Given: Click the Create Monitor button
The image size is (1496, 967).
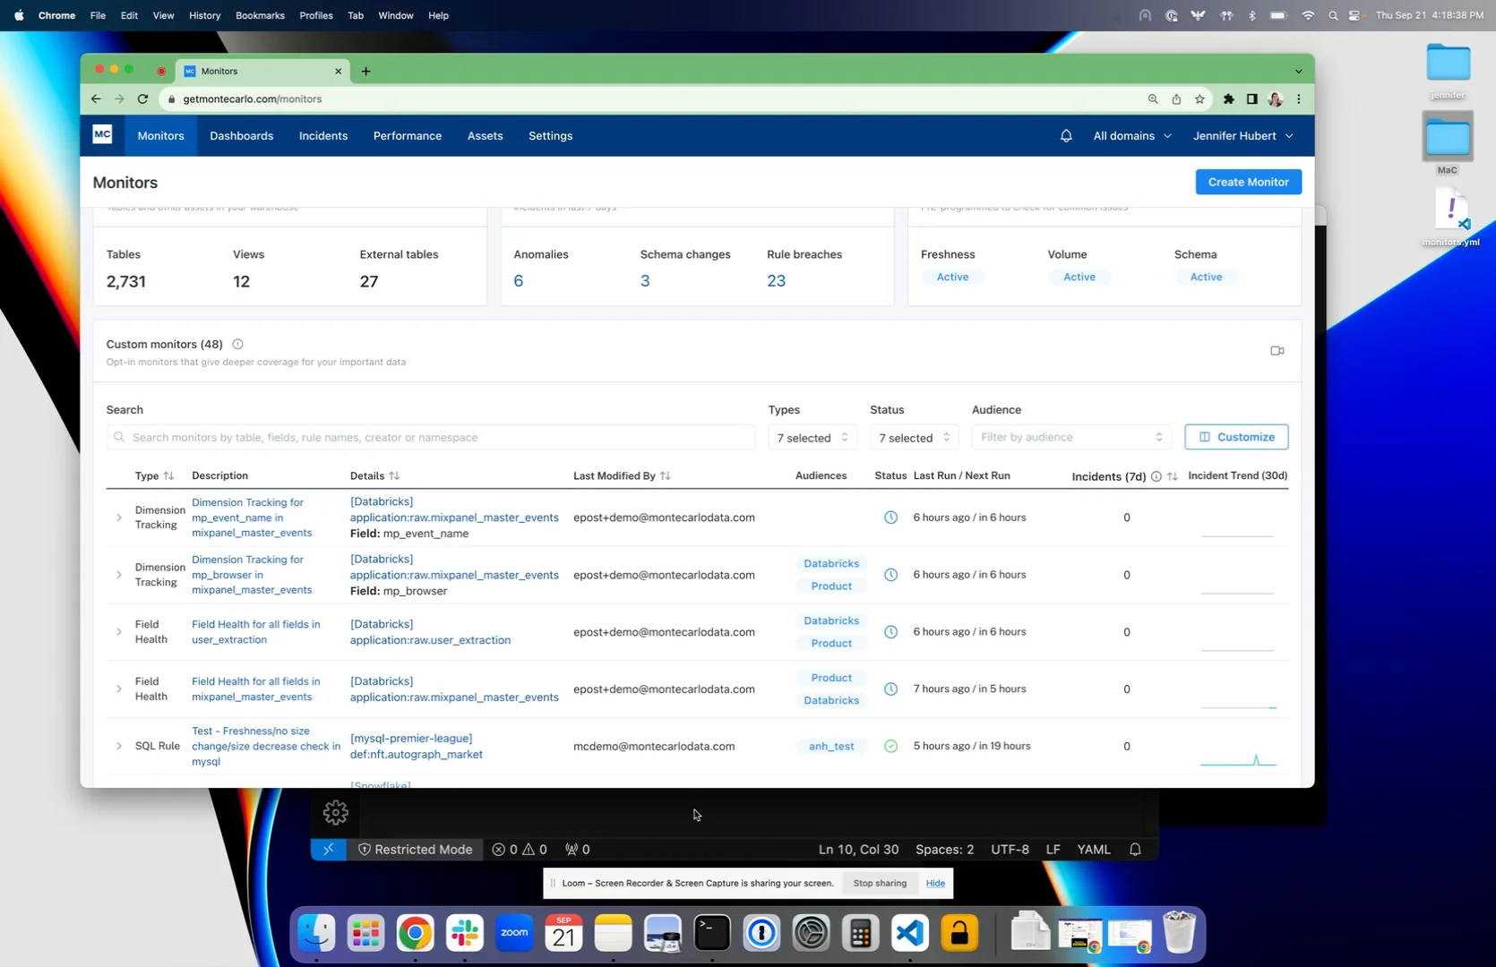Looking at the screenshot, I should tap(1249, 182).
